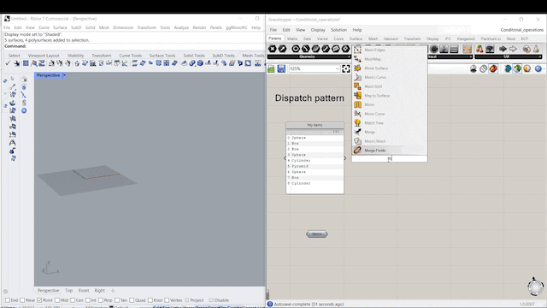Click the checkmark icon in Rhino toolbar

click(8, 63)
